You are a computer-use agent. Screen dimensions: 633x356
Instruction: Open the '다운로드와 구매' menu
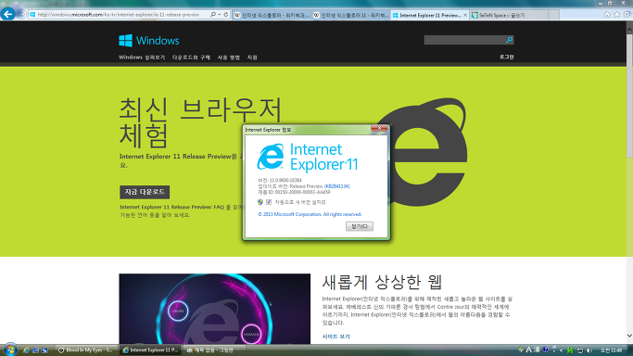click(191, 57)
